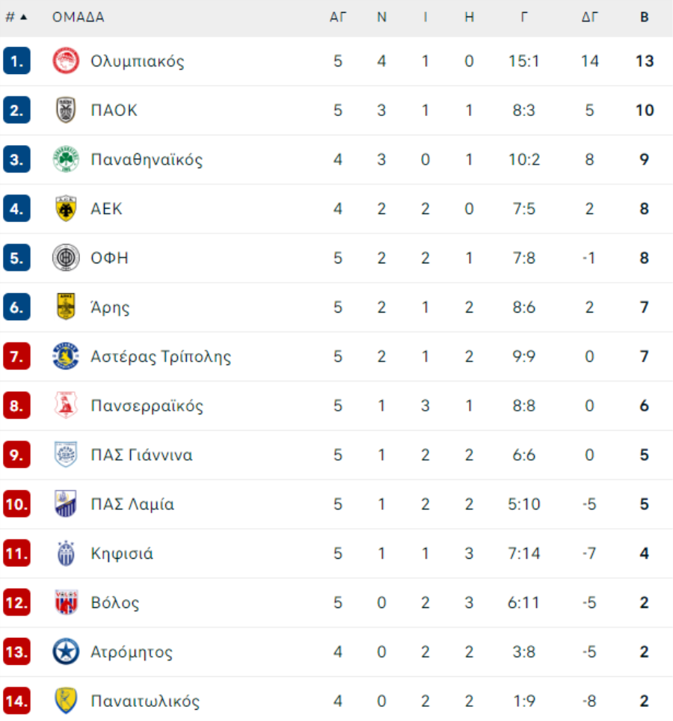673x721 pixels.
Task: Select the Βόλος team row name
Action: [115, 603]
